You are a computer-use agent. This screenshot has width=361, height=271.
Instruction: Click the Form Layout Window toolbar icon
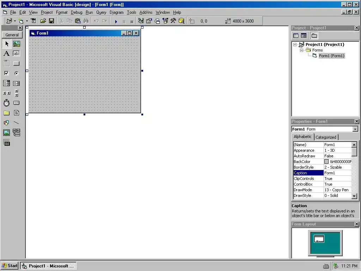pos(157,21)
